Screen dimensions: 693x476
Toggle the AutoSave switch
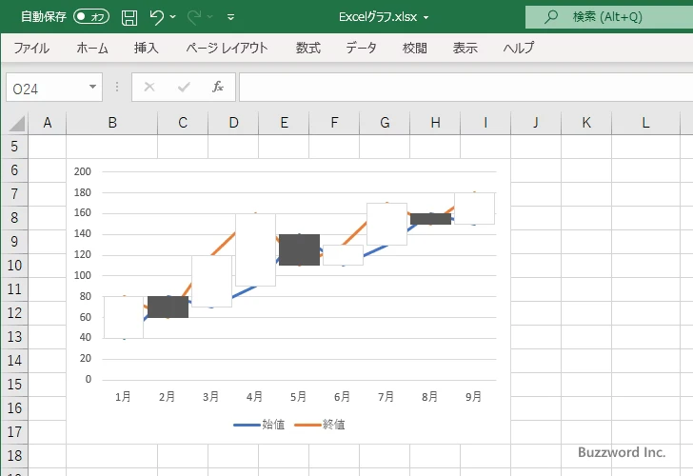click(x=91, y=17)
